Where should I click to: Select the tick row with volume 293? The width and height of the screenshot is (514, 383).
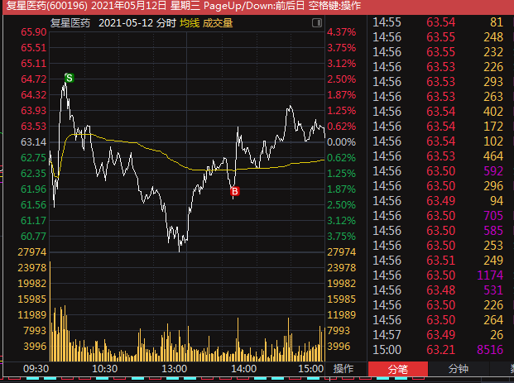tap(438, 82)
